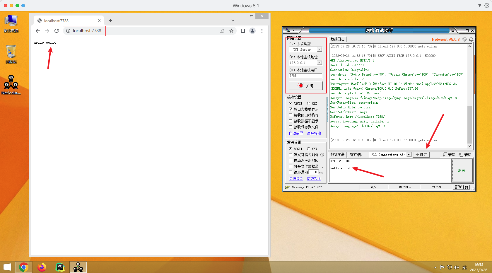The height and width of the screenshot is (273, 492).
Task: Open Chrome profile avatar
Action: coord(252,31)
